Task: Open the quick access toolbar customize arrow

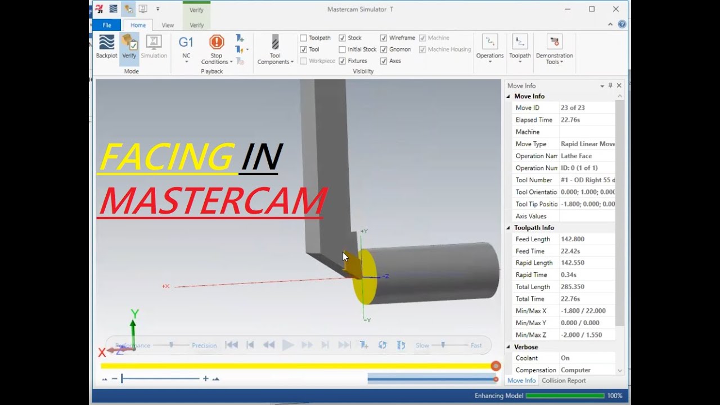Action: [x=157, y=9]
